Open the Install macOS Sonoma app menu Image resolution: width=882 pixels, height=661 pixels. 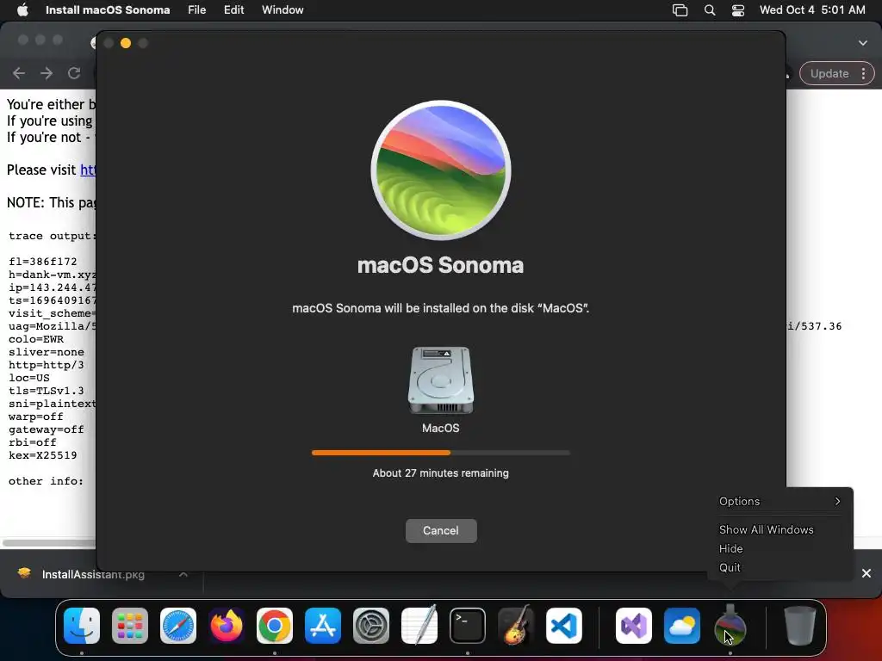(108, 10)
